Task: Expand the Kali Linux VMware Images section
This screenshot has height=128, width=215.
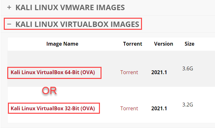Action: [x=70, y=7]
